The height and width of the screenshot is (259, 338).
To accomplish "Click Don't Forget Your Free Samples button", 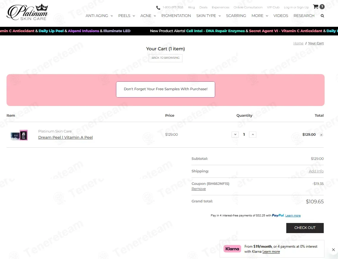I will 166,89.
